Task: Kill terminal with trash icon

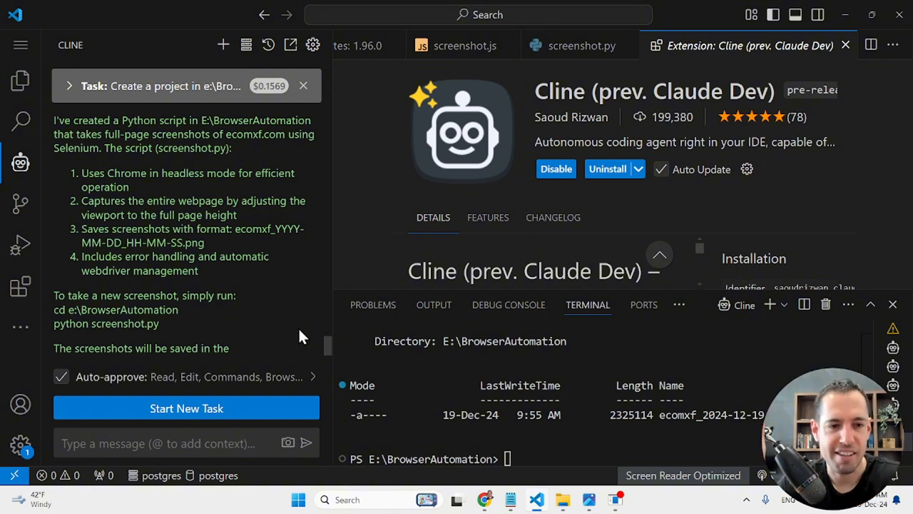Action: click(825, 305)
